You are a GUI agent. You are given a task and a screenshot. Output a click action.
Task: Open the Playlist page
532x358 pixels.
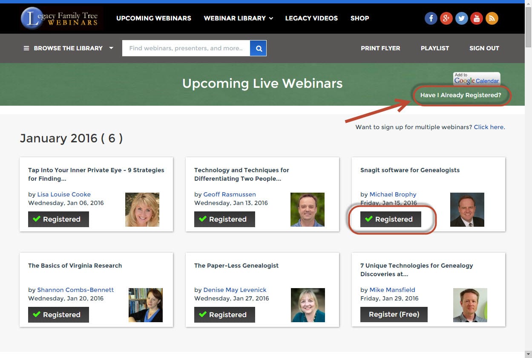point(435,48)
